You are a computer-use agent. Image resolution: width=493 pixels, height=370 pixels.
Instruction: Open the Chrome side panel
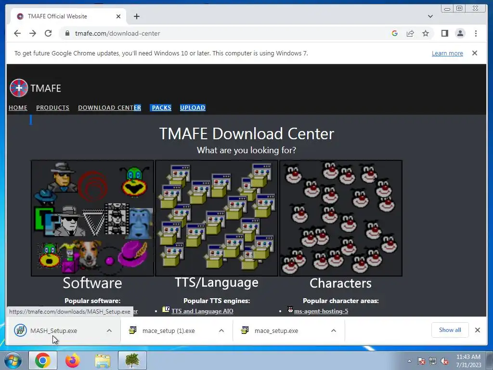[444, 33]
